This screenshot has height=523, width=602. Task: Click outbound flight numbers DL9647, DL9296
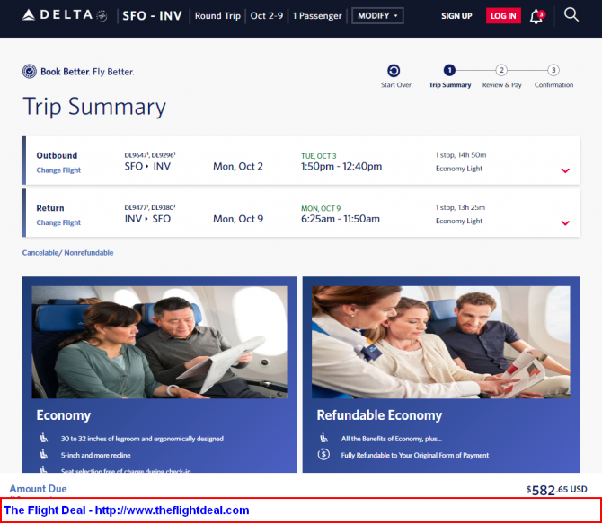[150, 155]
